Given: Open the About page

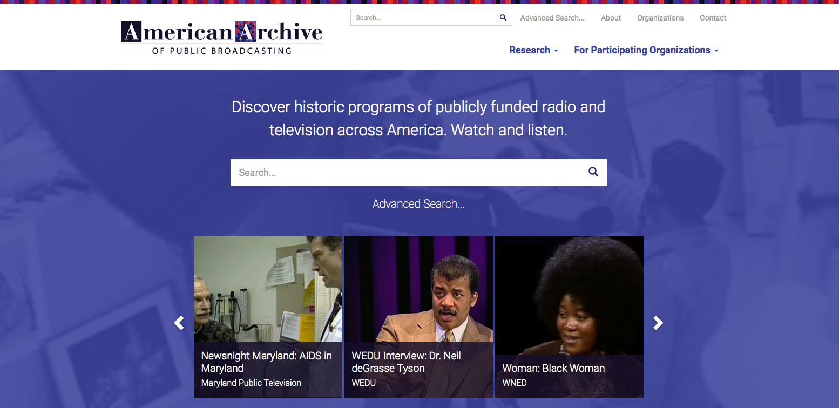Looking at the screenshot, I should [611, 18].
